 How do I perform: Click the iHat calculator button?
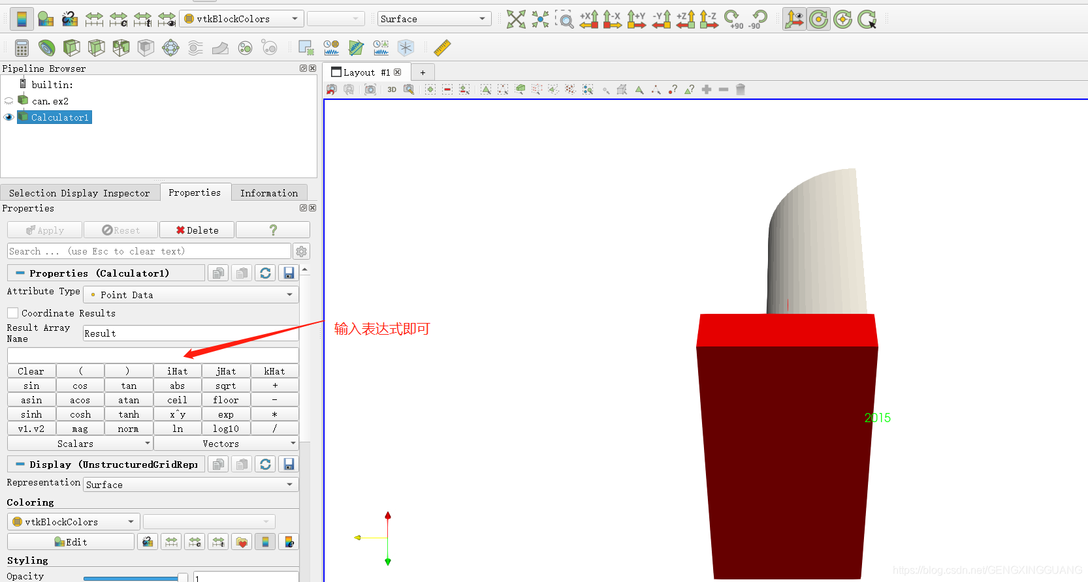click(177, 371)
